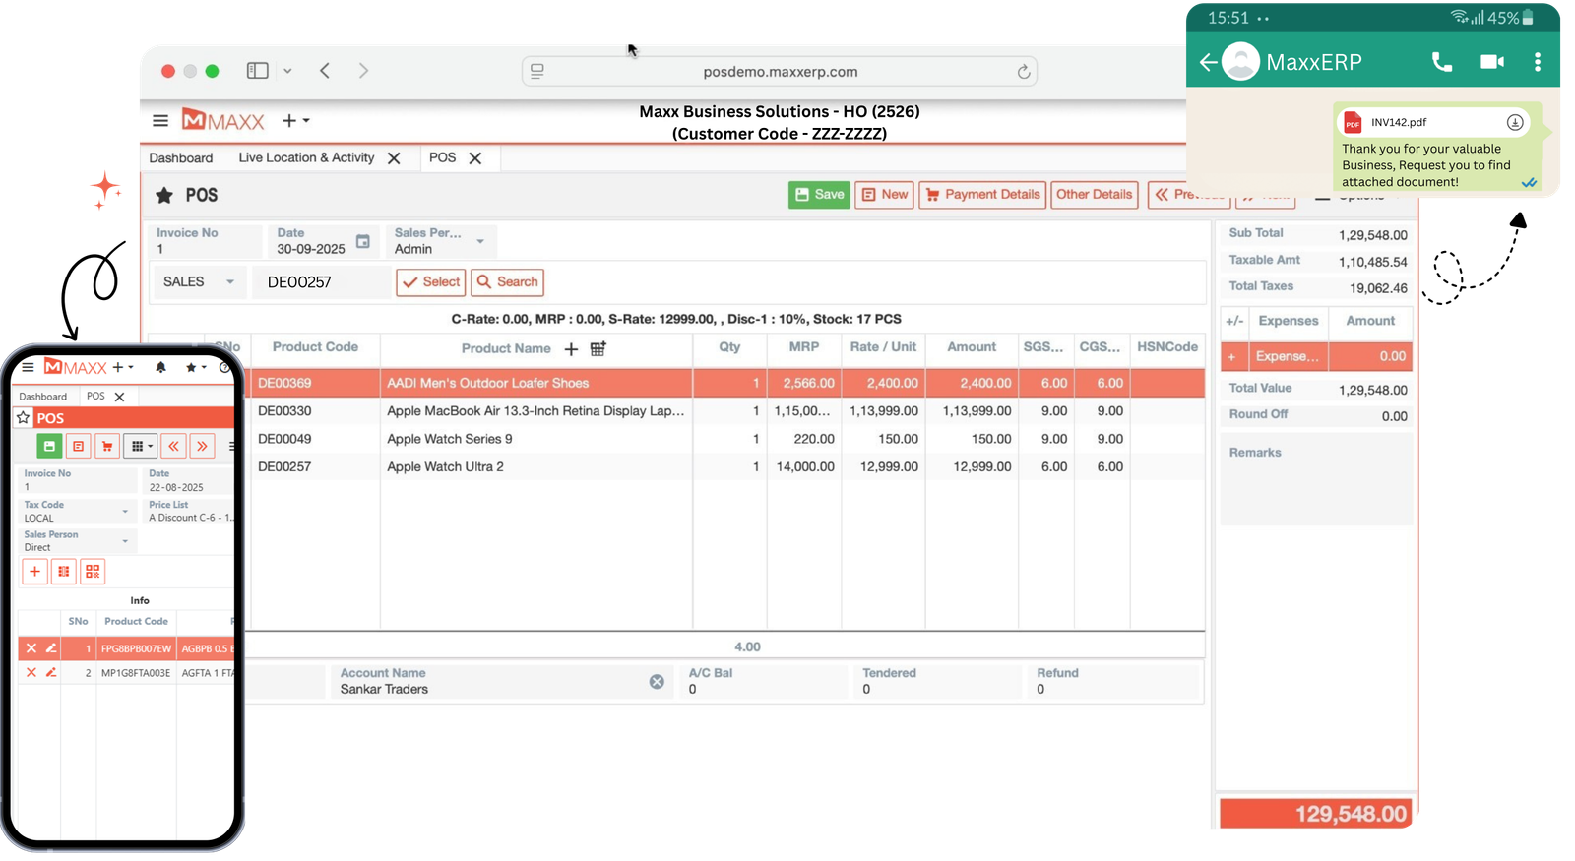The image size is (1575, 861).
Task: Download the INV142.pdf attachment
Action: (1515, 123)
